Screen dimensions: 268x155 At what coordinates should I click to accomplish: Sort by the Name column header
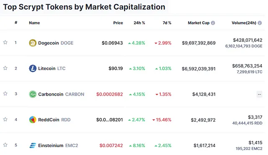34,23
